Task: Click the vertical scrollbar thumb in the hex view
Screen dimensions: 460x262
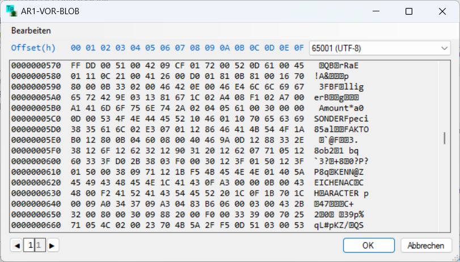Action: [x=444, y=138]
